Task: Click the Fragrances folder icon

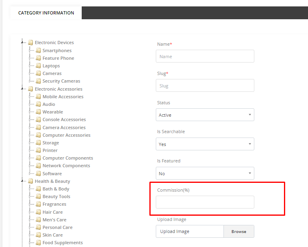Action: (38, 204)
